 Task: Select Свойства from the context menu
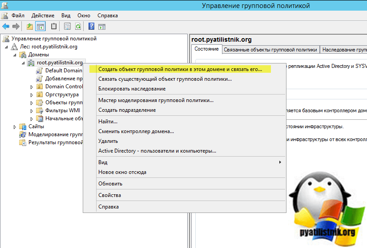coord(109,195)
